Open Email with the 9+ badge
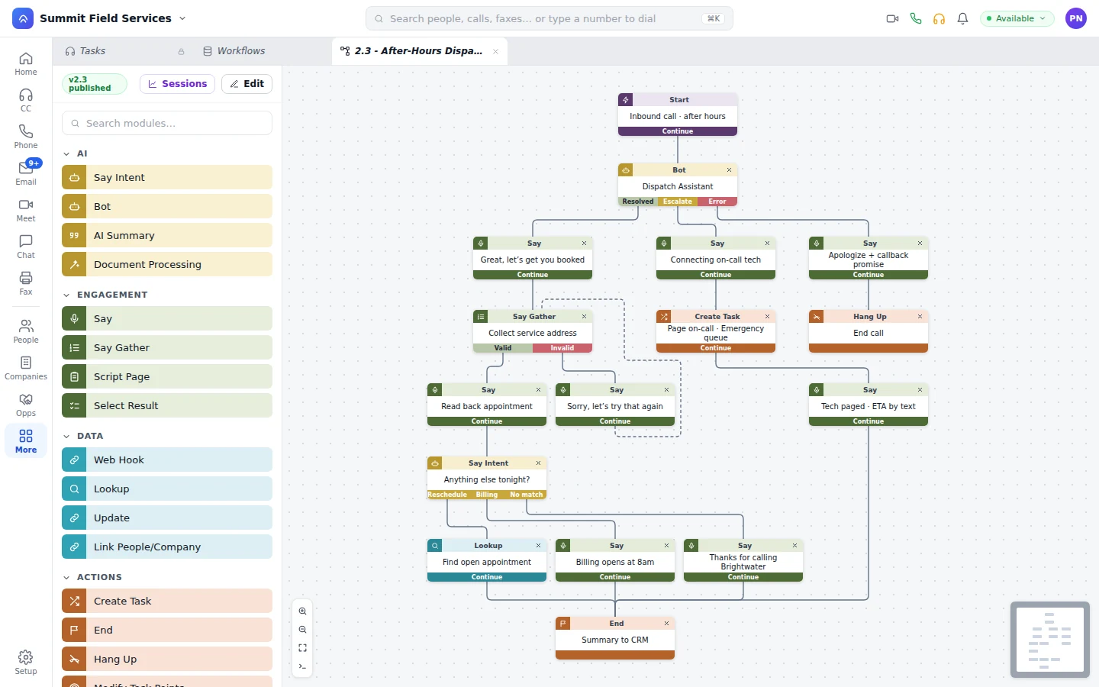The image size is (1099, 687). (x=26, y=174)
